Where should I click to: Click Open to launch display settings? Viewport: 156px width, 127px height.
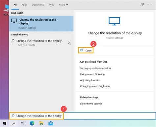pyautogui.click(x=86, y=51)
